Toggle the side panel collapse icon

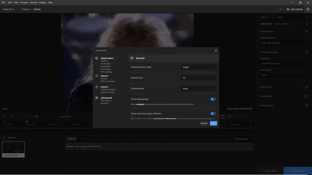[308, 9]
